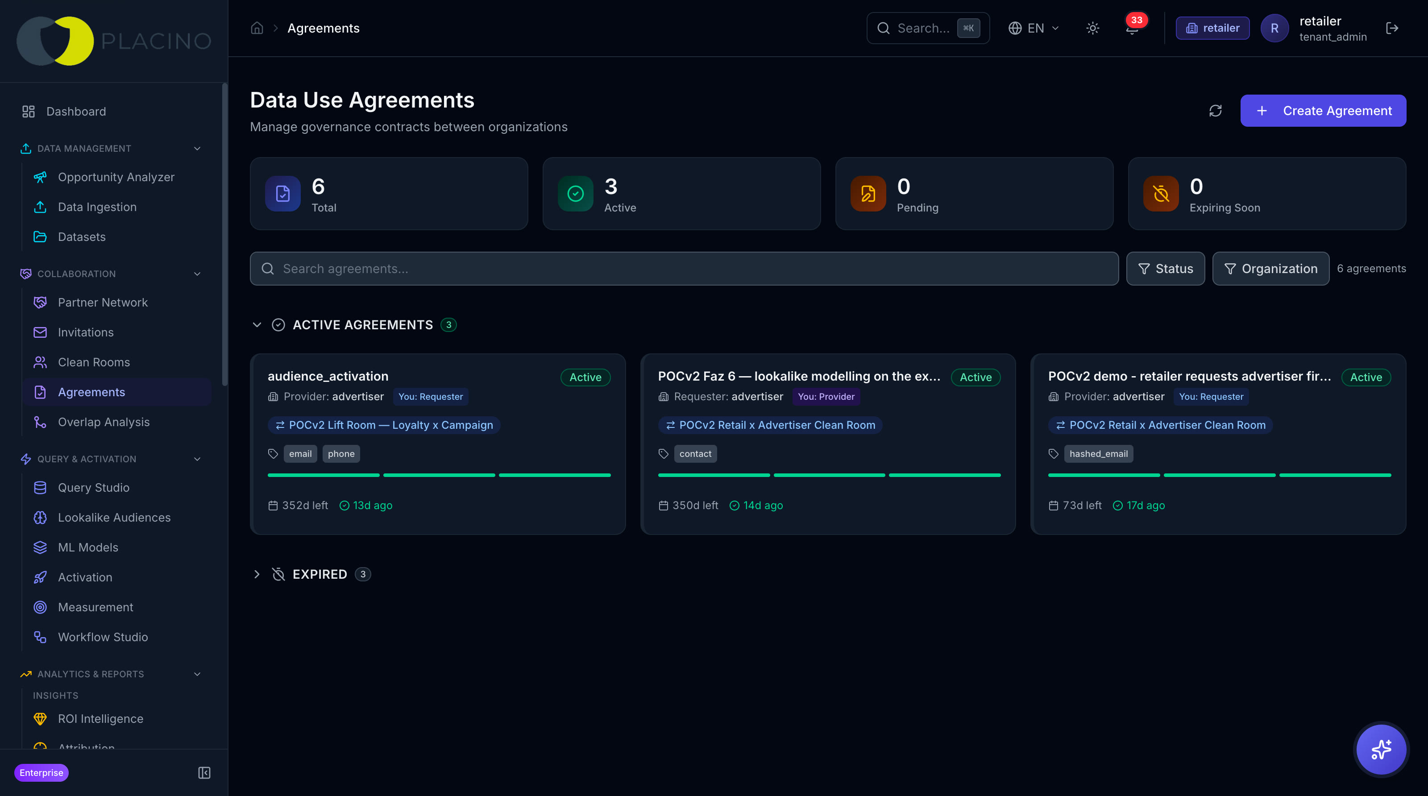This screenshot has height=796, width=1428.
Task: Click the retailer organization badge
Action: coord(1212,28)
